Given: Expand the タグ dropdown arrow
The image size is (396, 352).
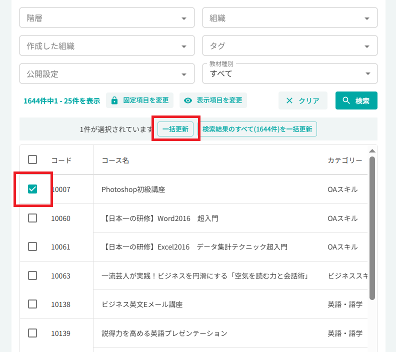Looking at the screenshot, I should (367, 46).
